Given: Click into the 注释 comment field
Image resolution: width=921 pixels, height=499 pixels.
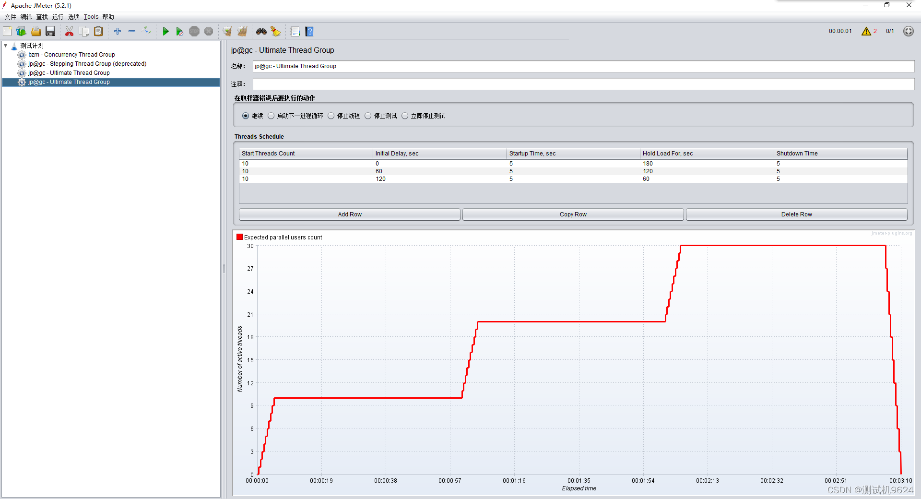Looking at the screenshot, I should click(583, 84).
